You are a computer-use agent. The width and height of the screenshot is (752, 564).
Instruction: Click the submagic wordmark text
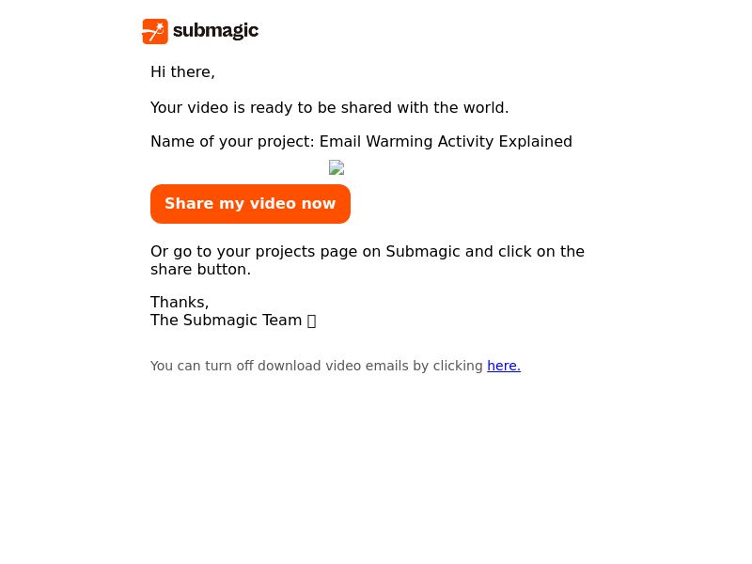216,31
